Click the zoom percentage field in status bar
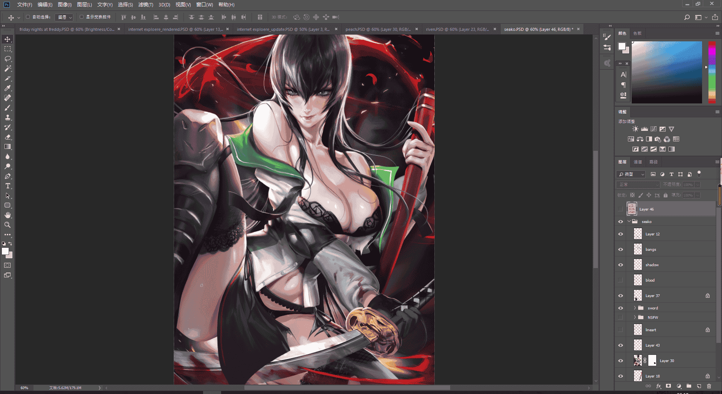Image resolution: width=722 pixels, height=394 pixels. 25,388
